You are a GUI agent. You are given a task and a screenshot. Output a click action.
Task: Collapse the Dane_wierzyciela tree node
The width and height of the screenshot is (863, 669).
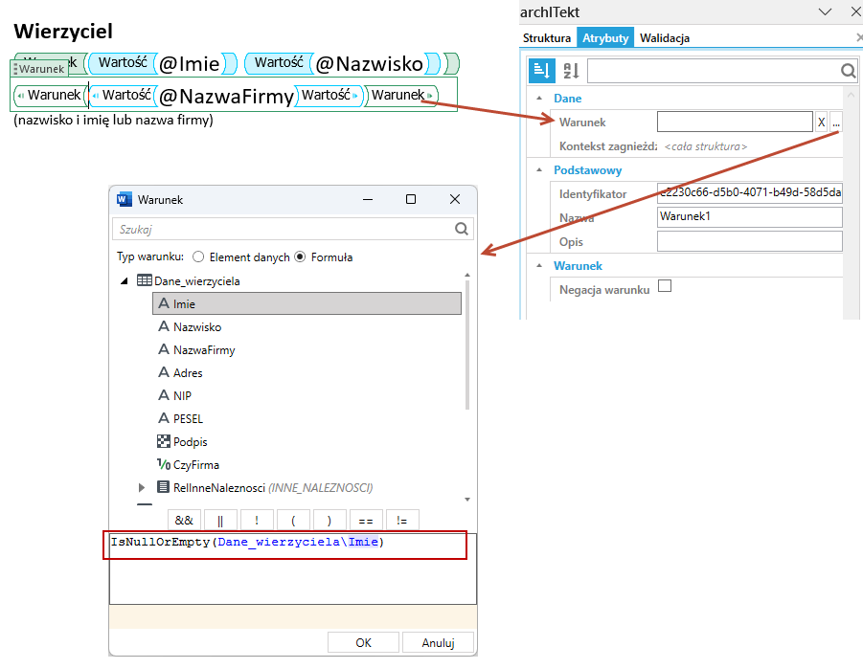[125, 281]
